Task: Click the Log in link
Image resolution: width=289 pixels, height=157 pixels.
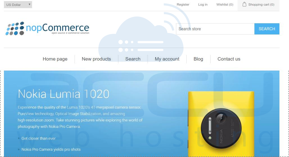Action: 203,4
